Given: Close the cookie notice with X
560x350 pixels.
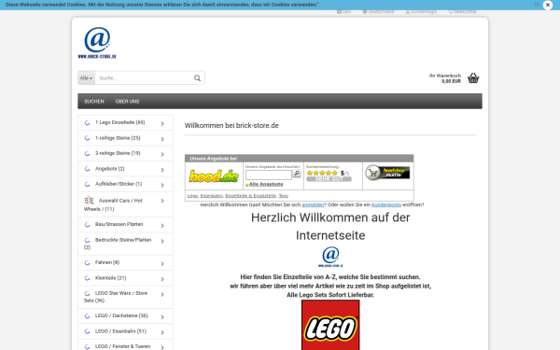Looking at the screenshot, I should pos(548,5).
